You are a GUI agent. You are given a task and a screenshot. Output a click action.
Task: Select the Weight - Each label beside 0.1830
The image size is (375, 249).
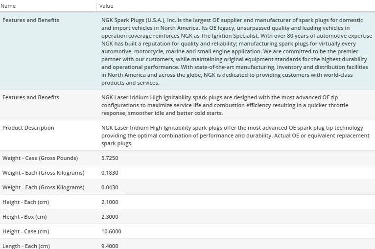pyautogui.click(x=43, y=173)
